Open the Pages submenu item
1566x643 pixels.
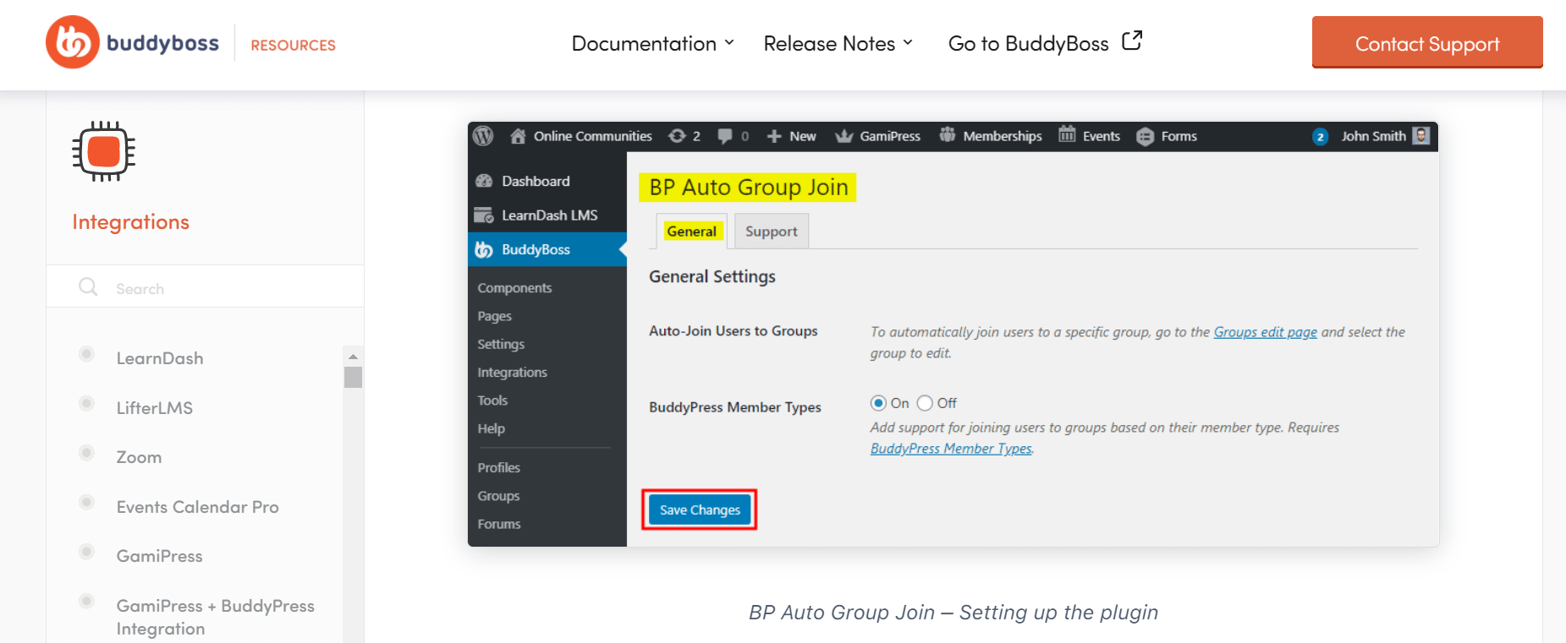pos(494,316)
